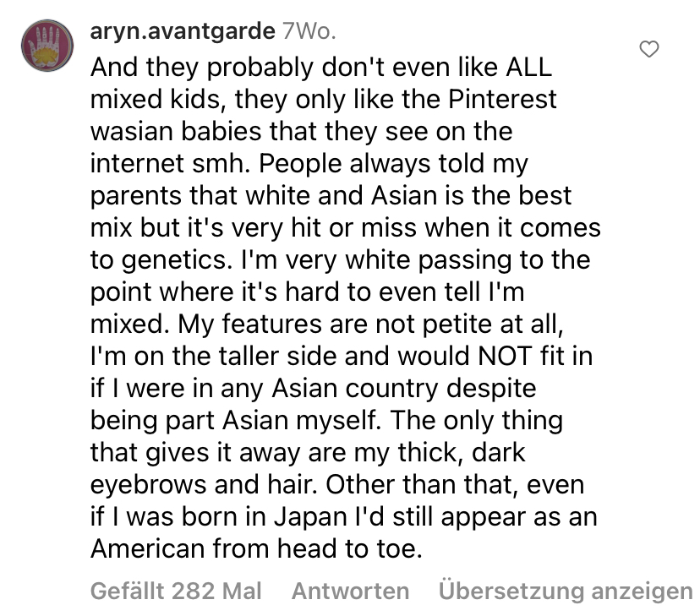Click the word Japan in the comment
The height and width of the screenshot is (616, 700).
[x=310, y=517]
